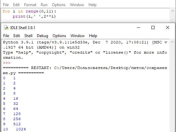Open the editor's Run menu

[44, 5]
